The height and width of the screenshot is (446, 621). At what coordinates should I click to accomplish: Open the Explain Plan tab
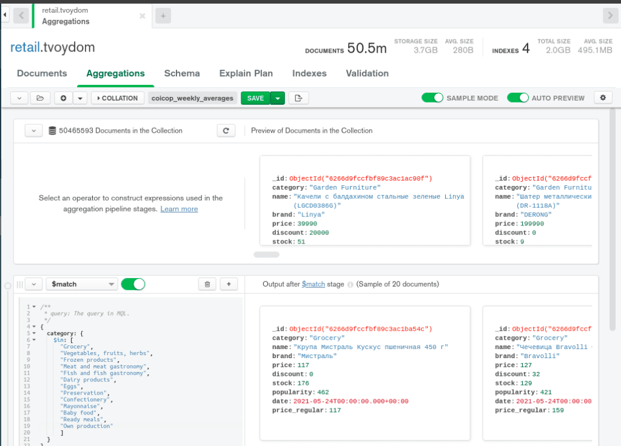(246, 73)
